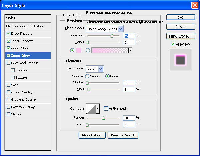
Task: Click the Opacity slider handle
Action: [112, 36]
